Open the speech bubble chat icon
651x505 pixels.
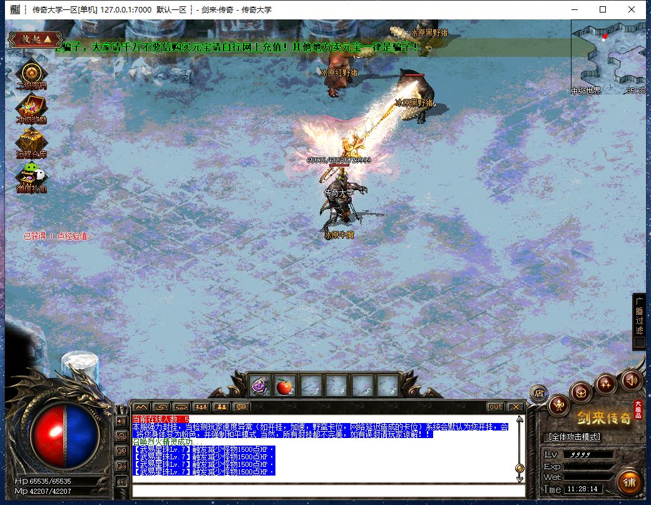point(241,407)
